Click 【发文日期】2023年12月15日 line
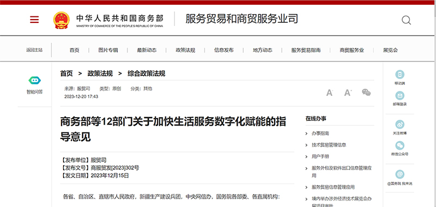 [x=95, y=175]
